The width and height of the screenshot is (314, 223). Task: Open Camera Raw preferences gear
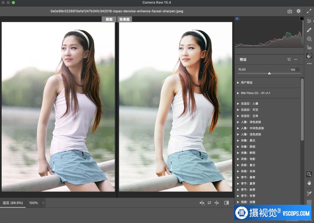pos(298,11)
